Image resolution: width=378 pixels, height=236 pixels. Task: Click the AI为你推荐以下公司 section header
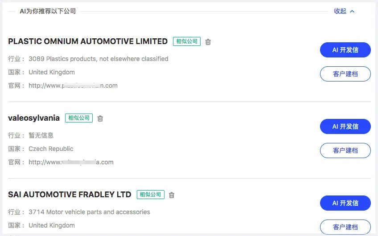[x=48, y=11]
